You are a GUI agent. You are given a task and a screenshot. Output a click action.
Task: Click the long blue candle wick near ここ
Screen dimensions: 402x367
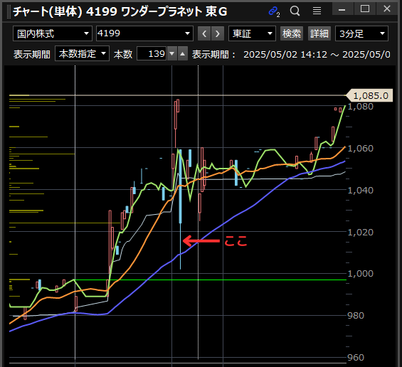click(181, 246)
